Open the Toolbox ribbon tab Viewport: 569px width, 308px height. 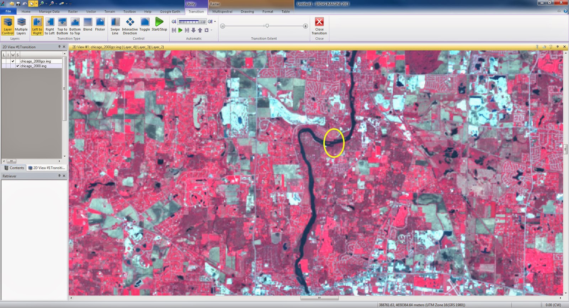[x=129, y=11]
